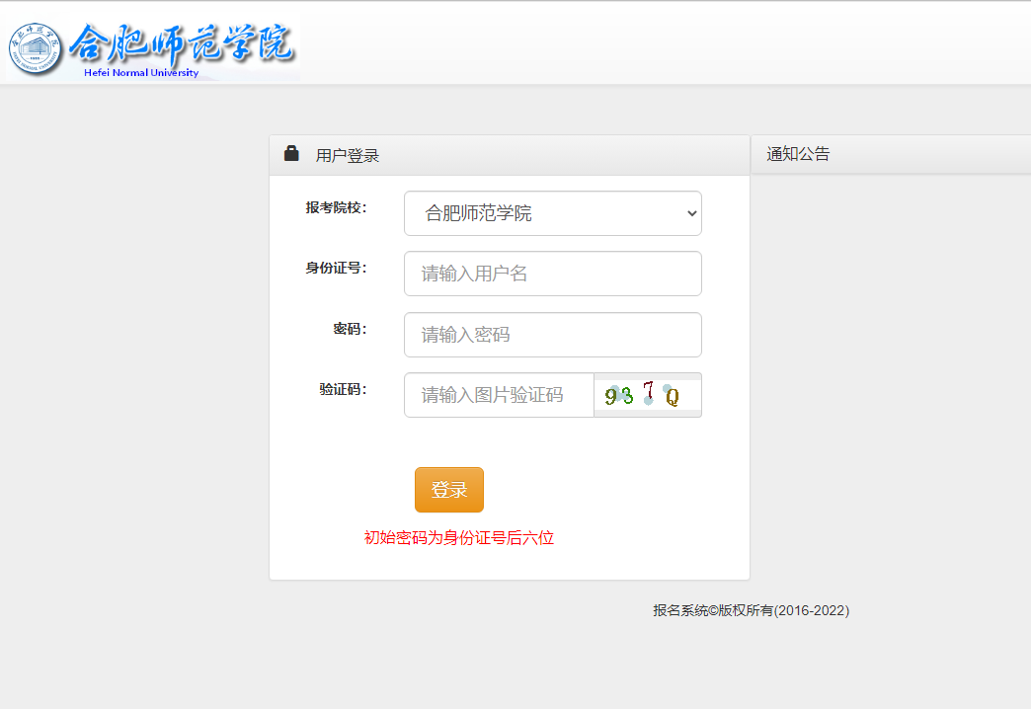Click the captcha image to refresh it
Image resolution: width=1031 pixels, height=709 pixels.
tap(647, 395)
